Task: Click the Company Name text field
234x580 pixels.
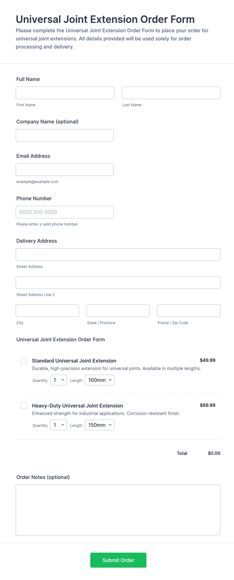Action: click(65, 135)
